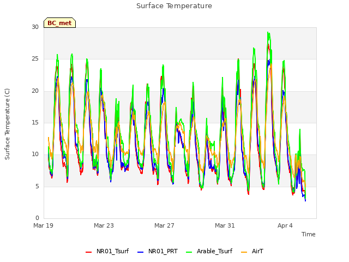Click the Time x-axis title
Screen dimensions: 349x262
click(309, 234)
